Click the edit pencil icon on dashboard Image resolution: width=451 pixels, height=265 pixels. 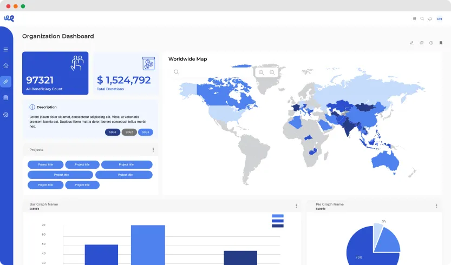[x=411, y=43]
